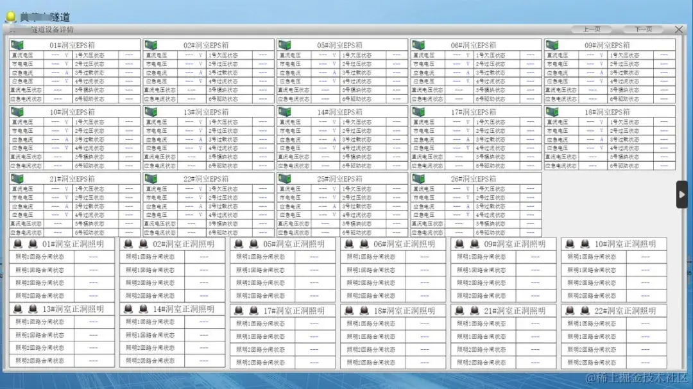The width and height of the screenshot is (693, 389).
Task: Close the 隧道设备详情 dialog
Action: pos(679,30)
